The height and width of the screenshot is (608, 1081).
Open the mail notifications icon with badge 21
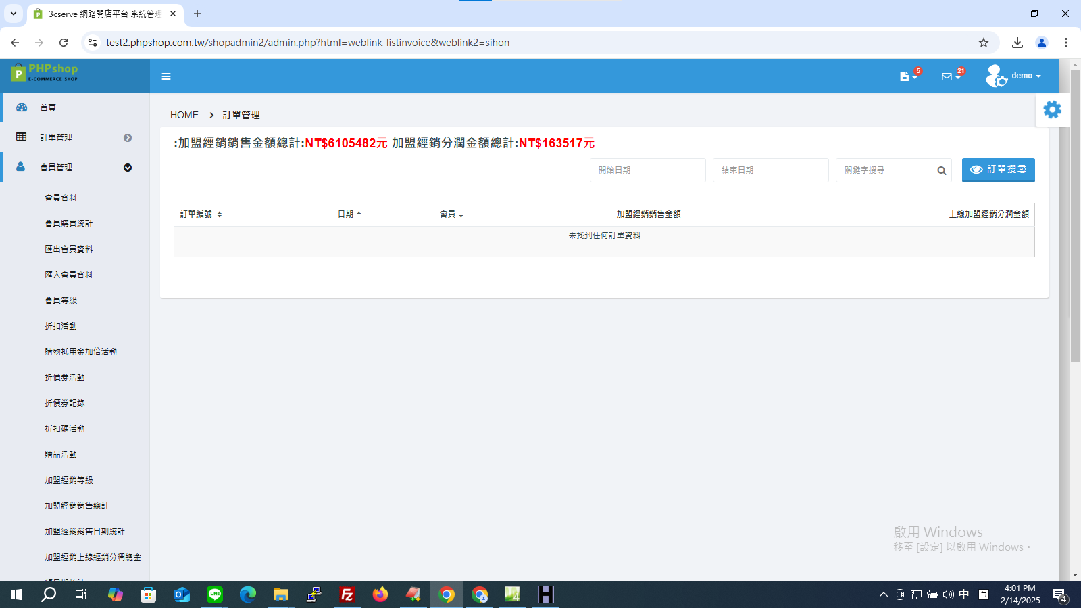click(951, 76)
